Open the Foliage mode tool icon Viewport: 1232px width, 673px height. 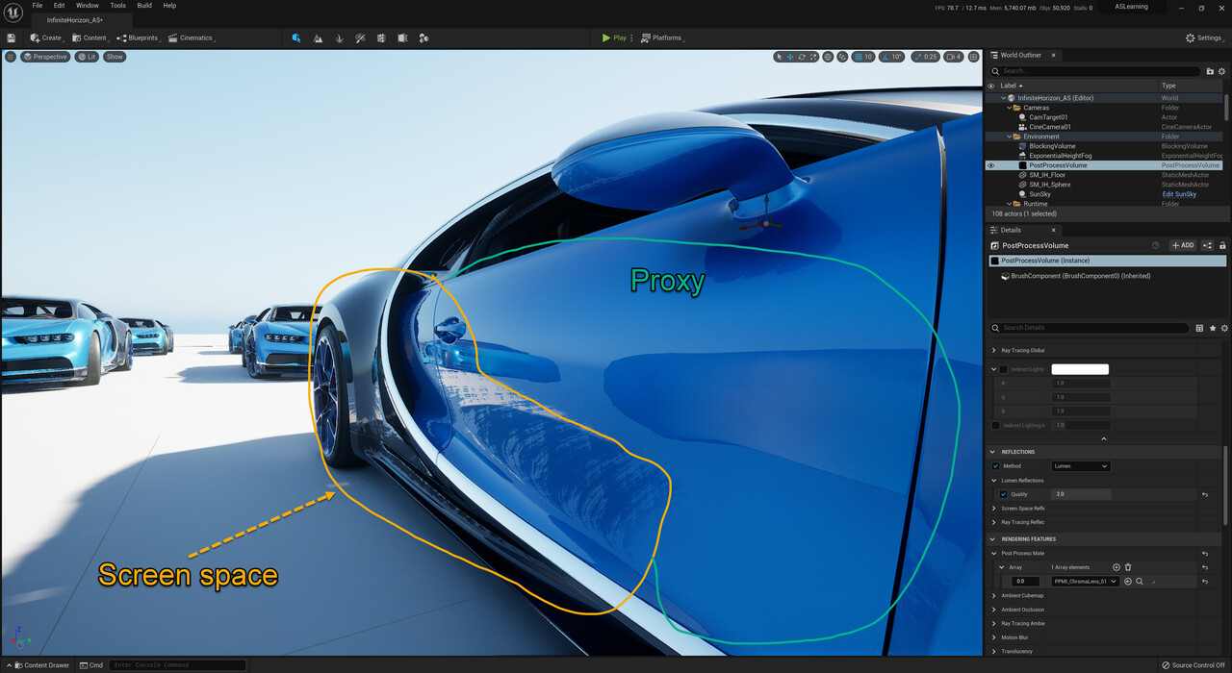pos(339,38)
